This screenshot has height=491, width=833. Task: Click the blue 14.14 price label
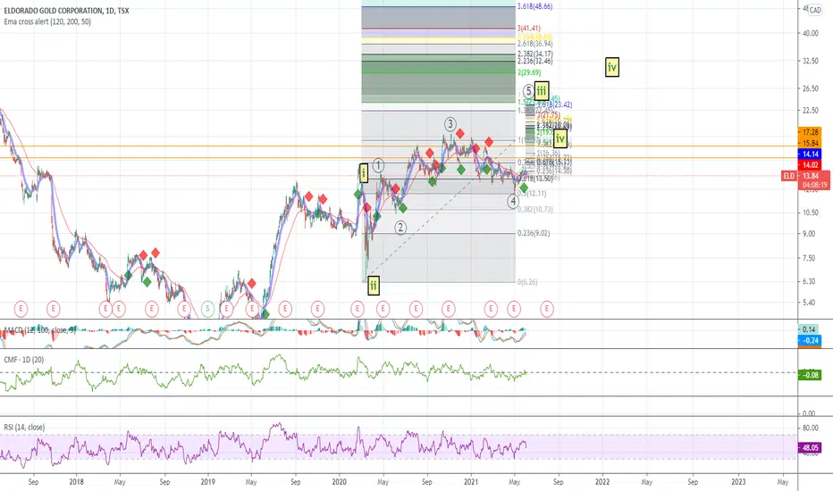pos(810,154)
